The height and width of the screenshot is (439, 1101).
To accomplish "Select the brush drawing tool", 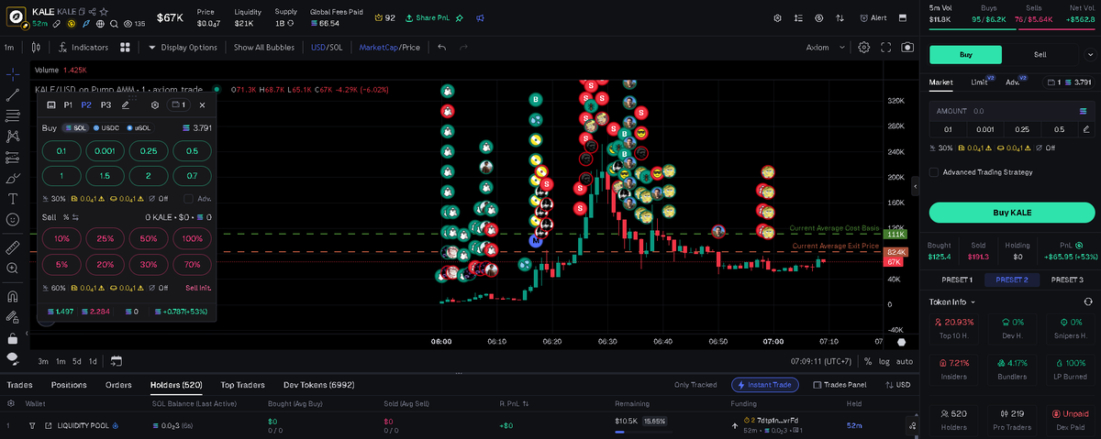I will coord(13,178).
